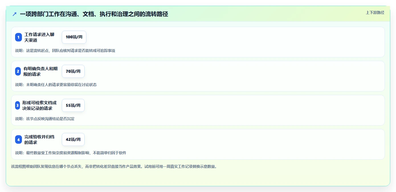The width and height of the screenshot is (396, 192).
Task: Click the note 说明：这是流转起点
Action: click(65, 51)
